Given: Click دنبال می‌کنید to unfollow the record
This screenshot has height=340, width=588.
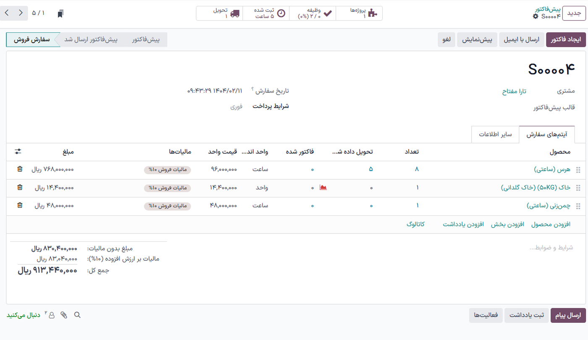Looking at the screenshot, I should click(x=22, y=314).
